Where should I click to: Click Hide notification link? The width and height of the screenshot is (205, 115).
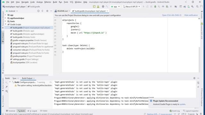click(191, 15)
